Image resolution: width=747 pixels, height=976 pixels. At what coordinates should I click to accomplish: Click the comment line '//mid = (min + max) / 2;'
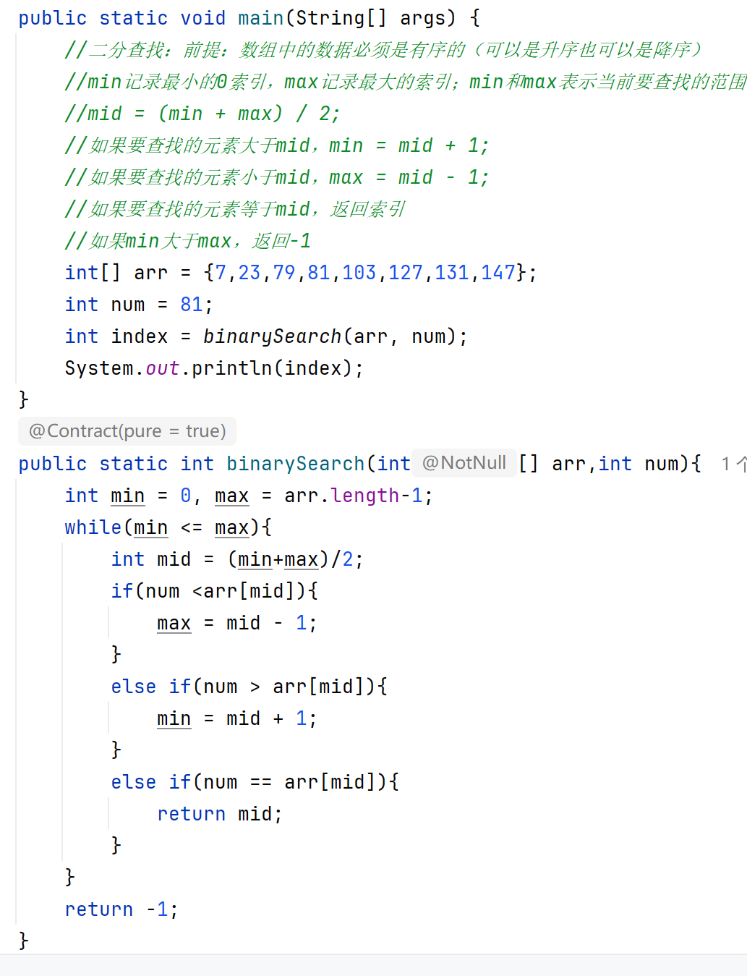(202, 114)
